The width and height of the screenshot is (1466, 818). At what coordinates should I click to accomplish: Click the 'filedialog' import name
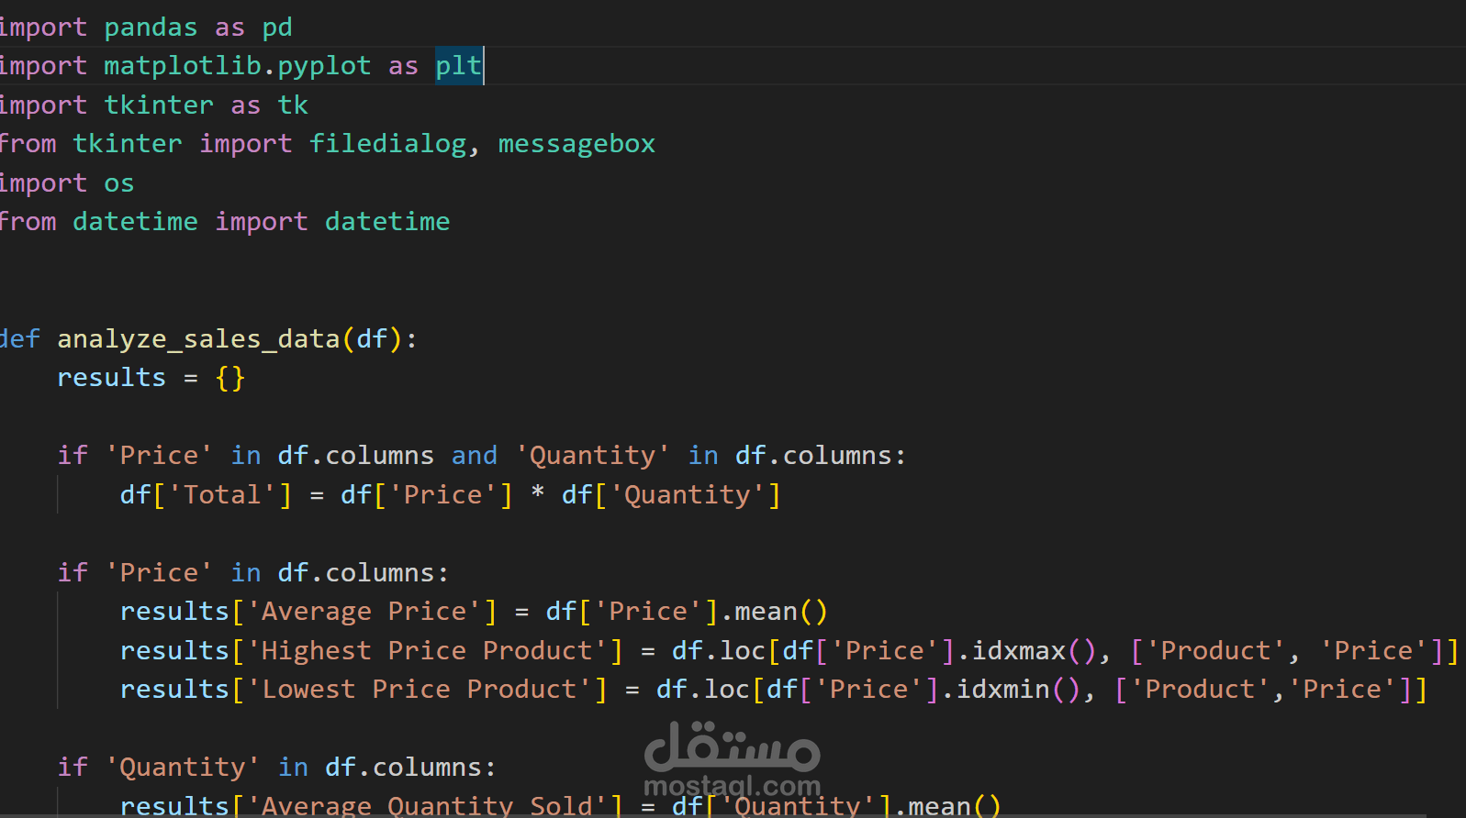pyautogui.click(x=387, y=144)
